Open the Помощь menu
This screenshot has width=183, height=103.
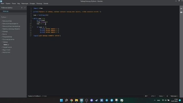click(x=39, y=3)
